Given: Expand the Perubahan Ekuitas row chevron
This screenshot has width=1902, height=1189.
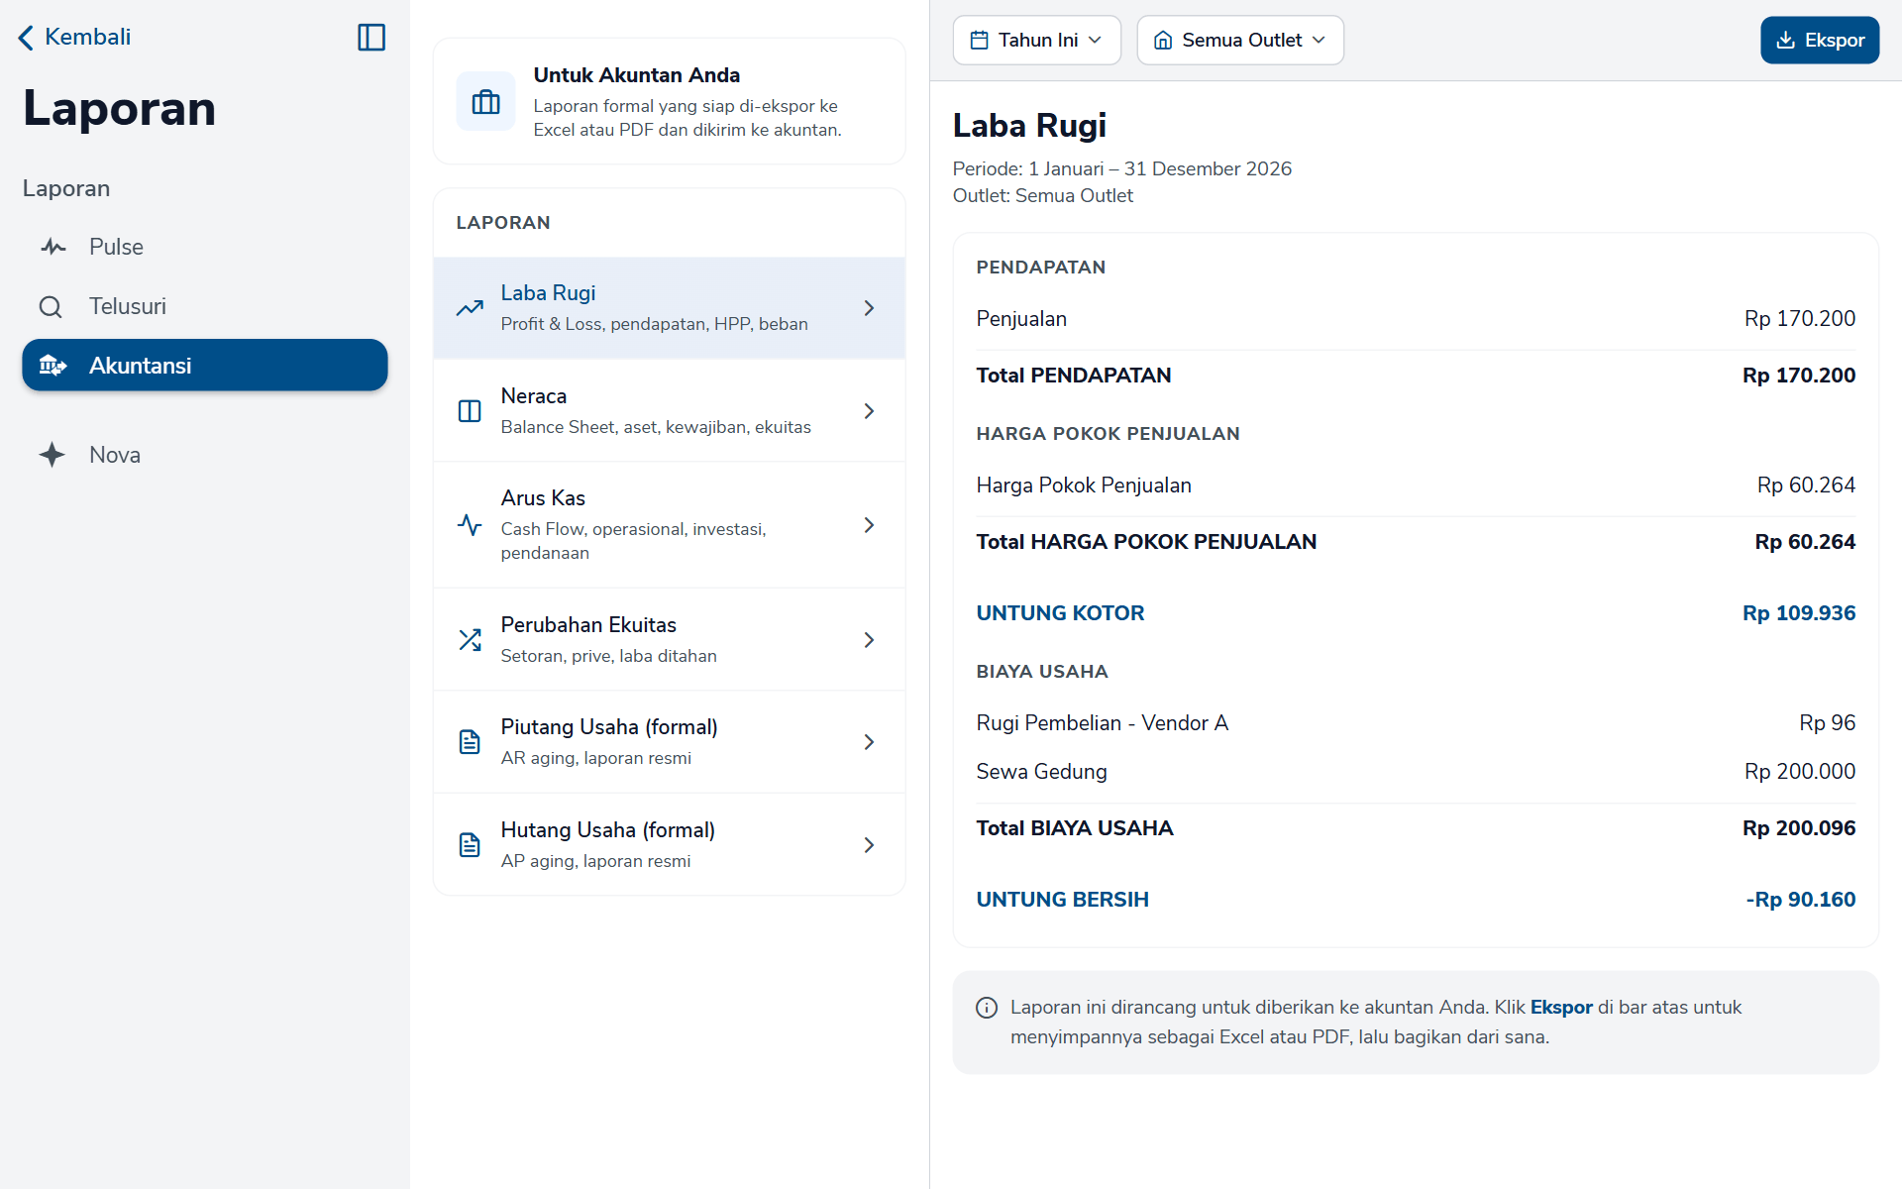Looking at the screenshot, I should [x=869, y=640].
